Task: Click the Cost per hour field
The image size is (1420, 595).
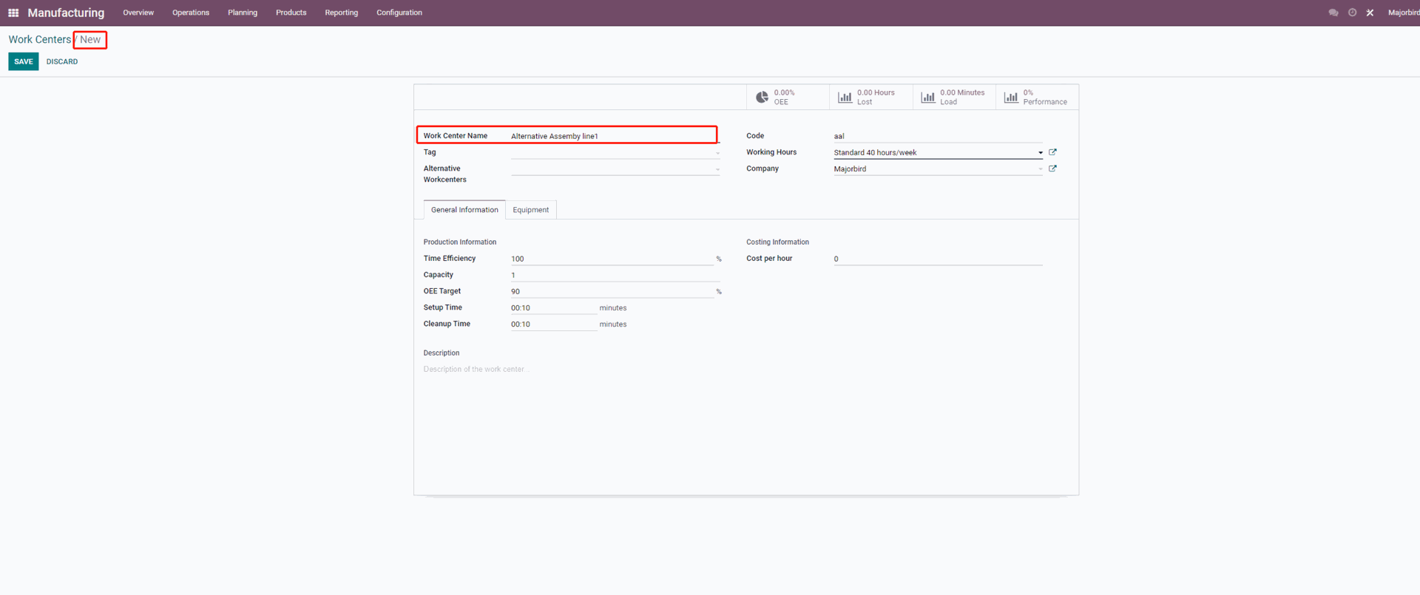Action: [937, 259]
